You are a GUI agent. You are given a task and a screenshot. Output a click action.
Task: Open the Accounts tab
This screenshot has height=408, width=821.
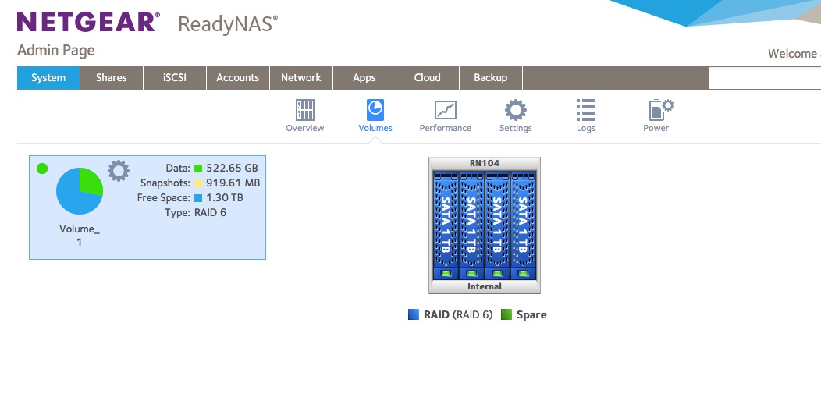click(238, 78)
